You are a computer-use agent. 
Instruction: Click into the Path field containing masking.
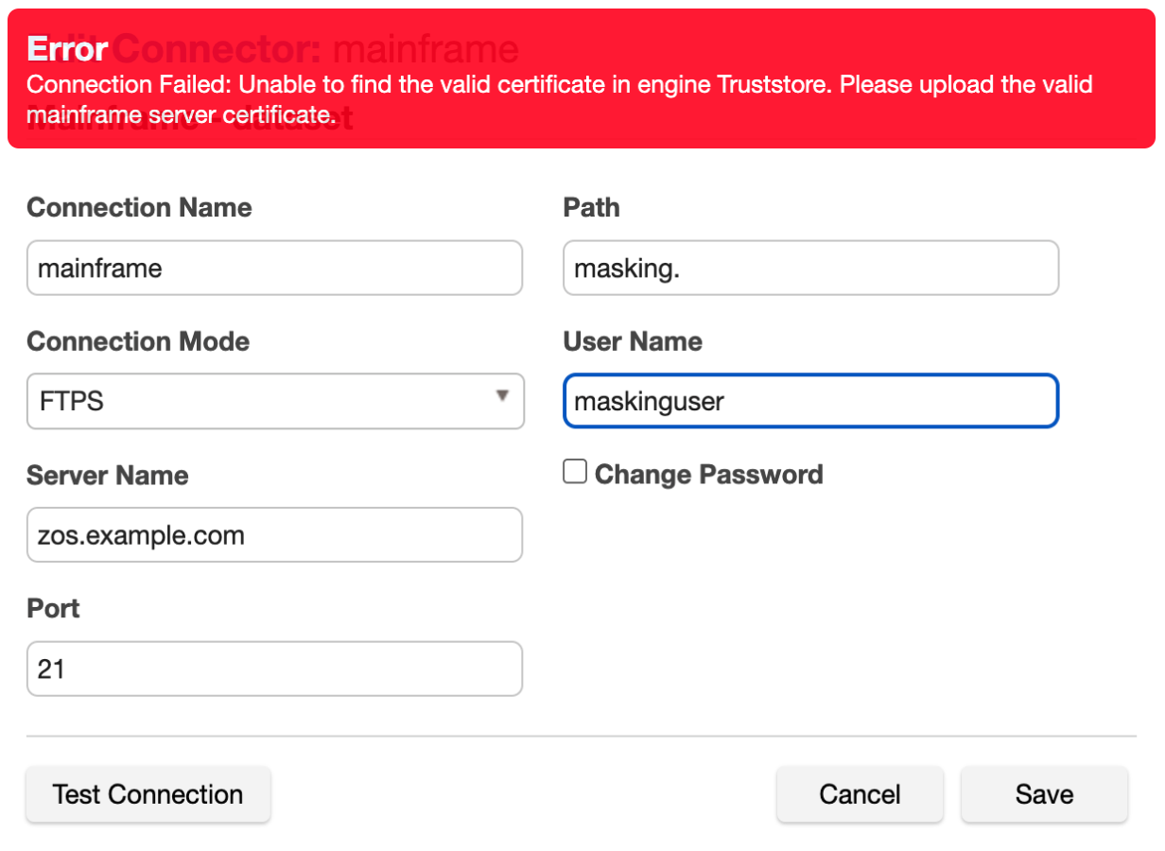click(810, 268)
